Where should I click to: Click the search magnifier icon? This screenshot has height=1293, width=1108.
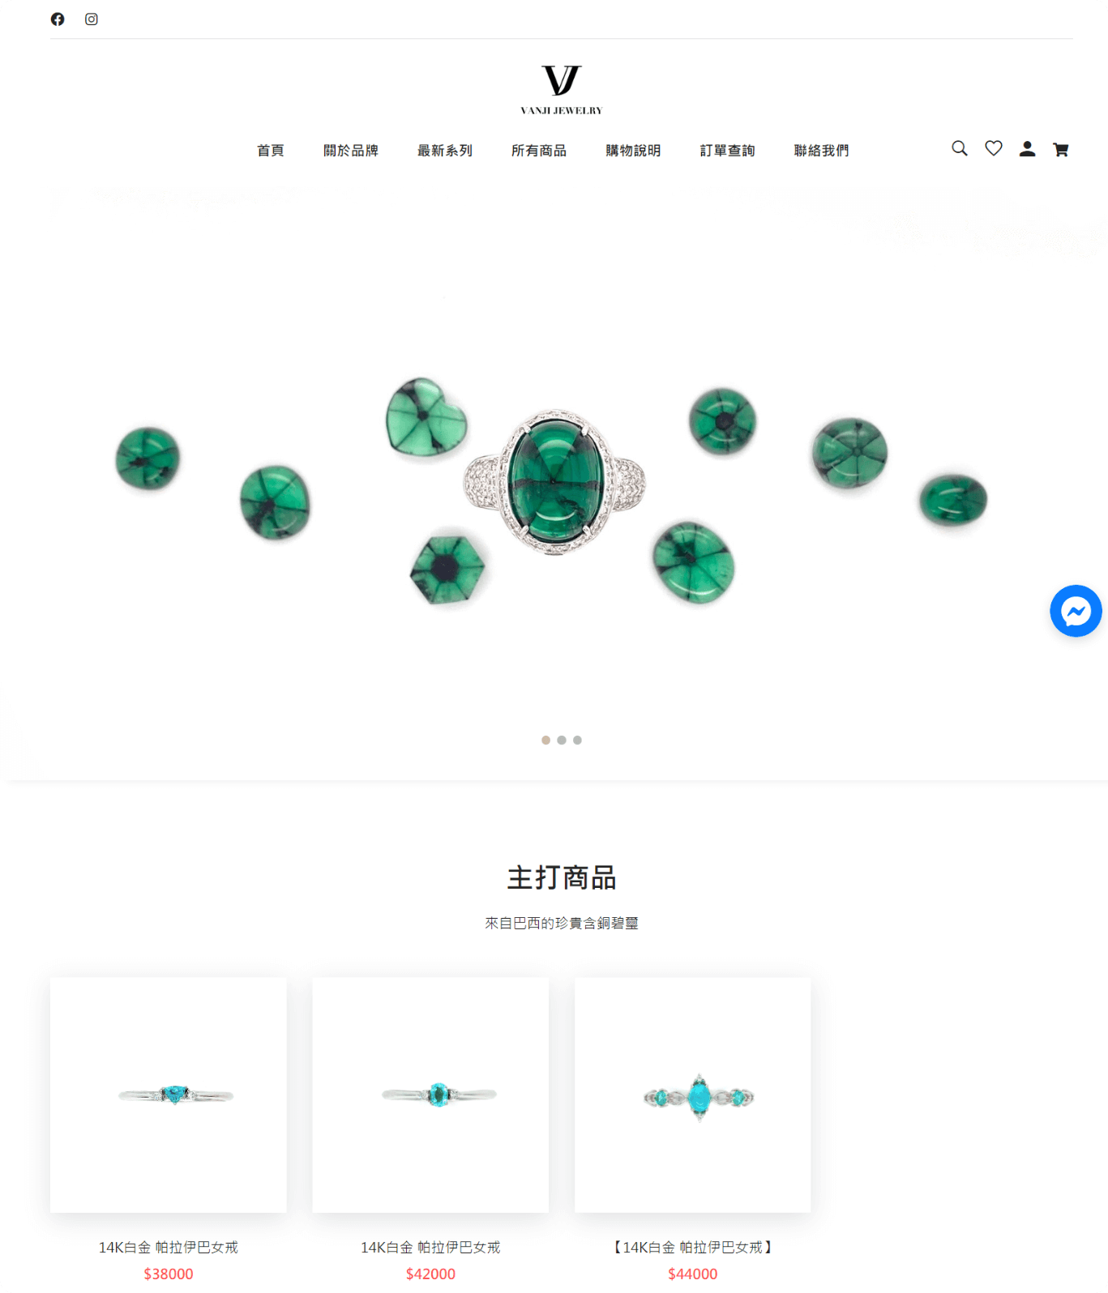pyautogui.click(x=960, y=148)
